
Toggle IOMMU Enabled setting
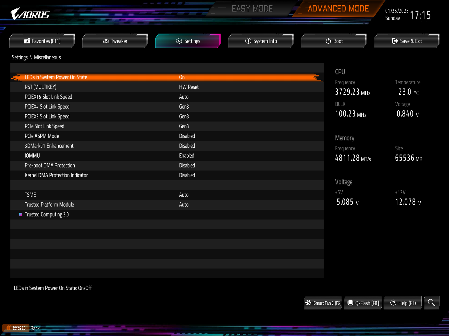pyautogui.click(x=186, y=156)
